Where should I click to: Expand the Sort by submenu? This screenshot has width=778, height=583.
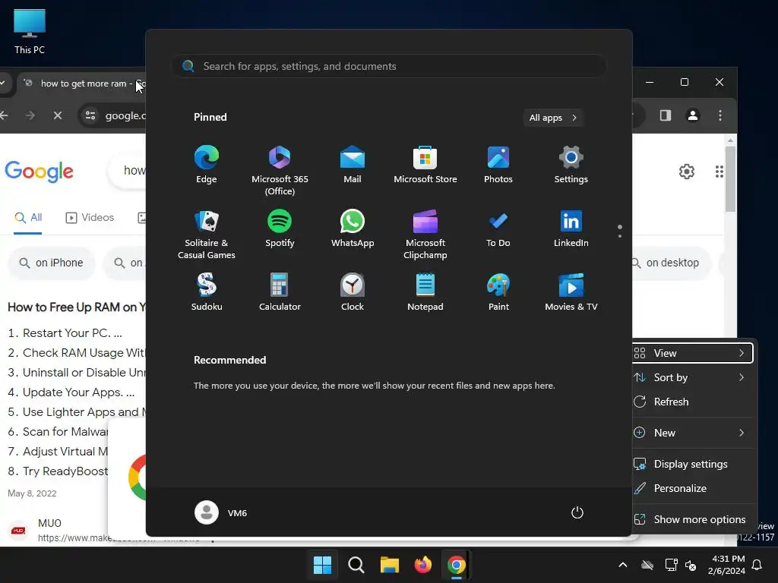click(x=693, y=377)
